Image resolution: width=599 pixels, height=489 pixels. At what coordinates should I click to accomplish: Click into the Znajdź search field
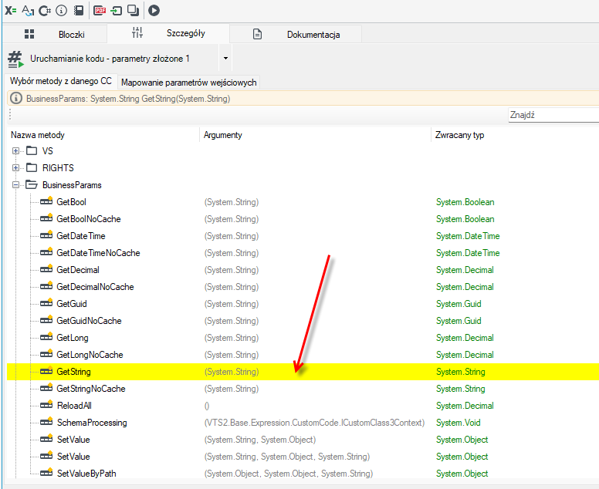(553, 114)
